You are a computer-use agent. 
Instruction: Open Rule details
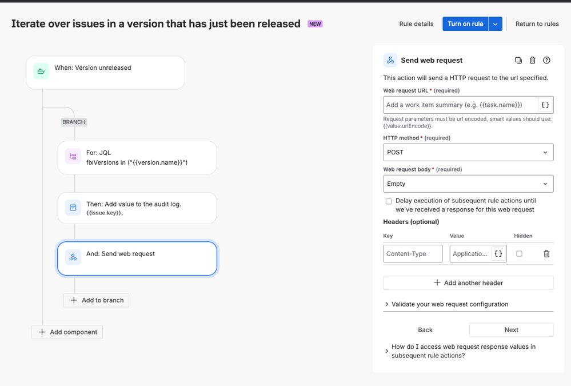tap(416, 24)
